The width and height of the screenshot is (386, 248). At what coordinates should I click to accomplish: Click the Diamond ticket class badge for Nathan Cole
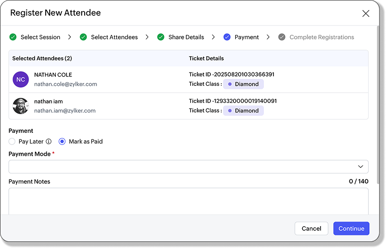click(243, 84)
